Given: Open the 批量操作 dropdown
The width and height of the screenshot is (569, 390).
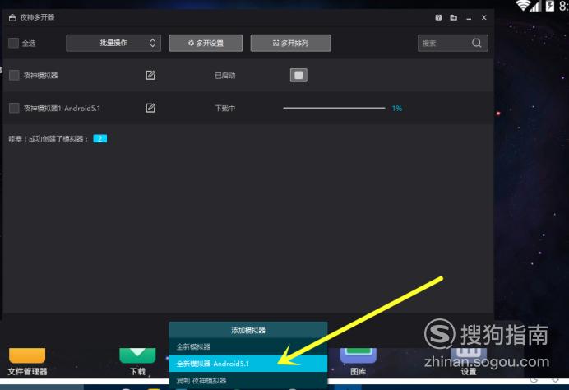Looking at the screenshot, I should point(113,43).
